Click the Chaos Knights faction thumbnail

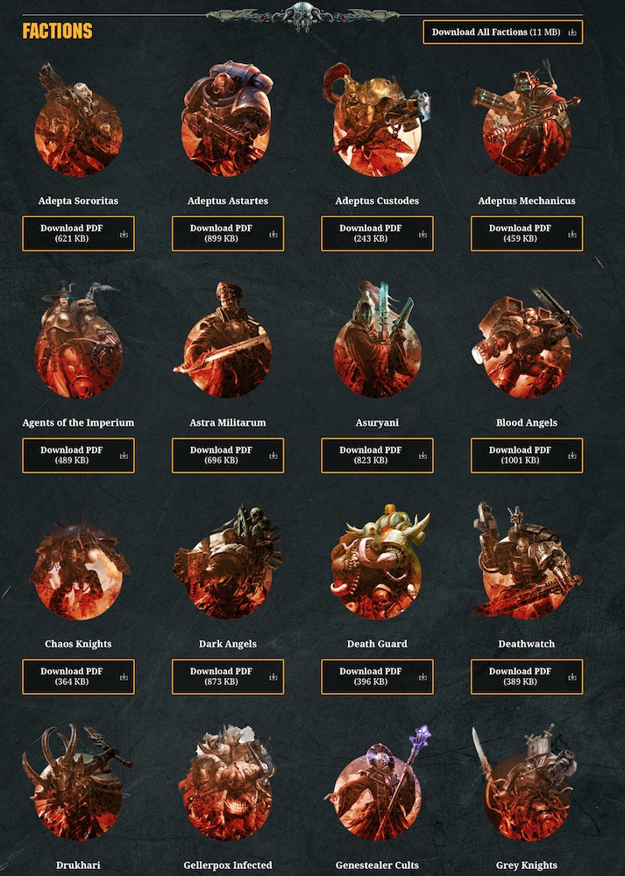point(78,568)
